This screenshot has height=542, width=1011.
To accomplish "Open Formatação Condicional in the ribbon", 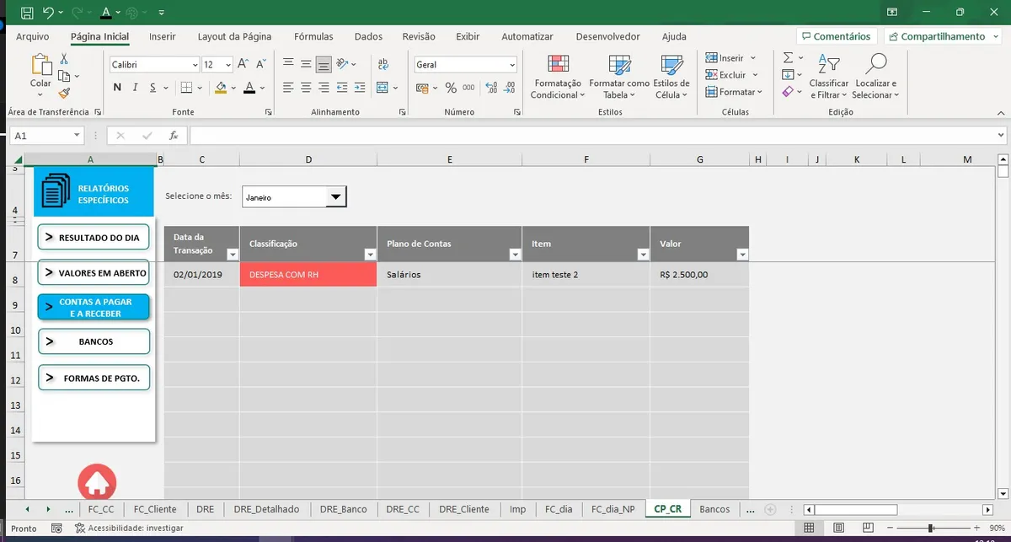I will [556, 78].
